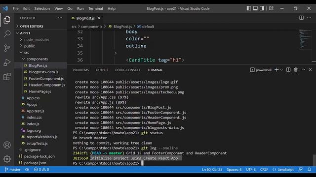Open the Go menu

(70, 9)
